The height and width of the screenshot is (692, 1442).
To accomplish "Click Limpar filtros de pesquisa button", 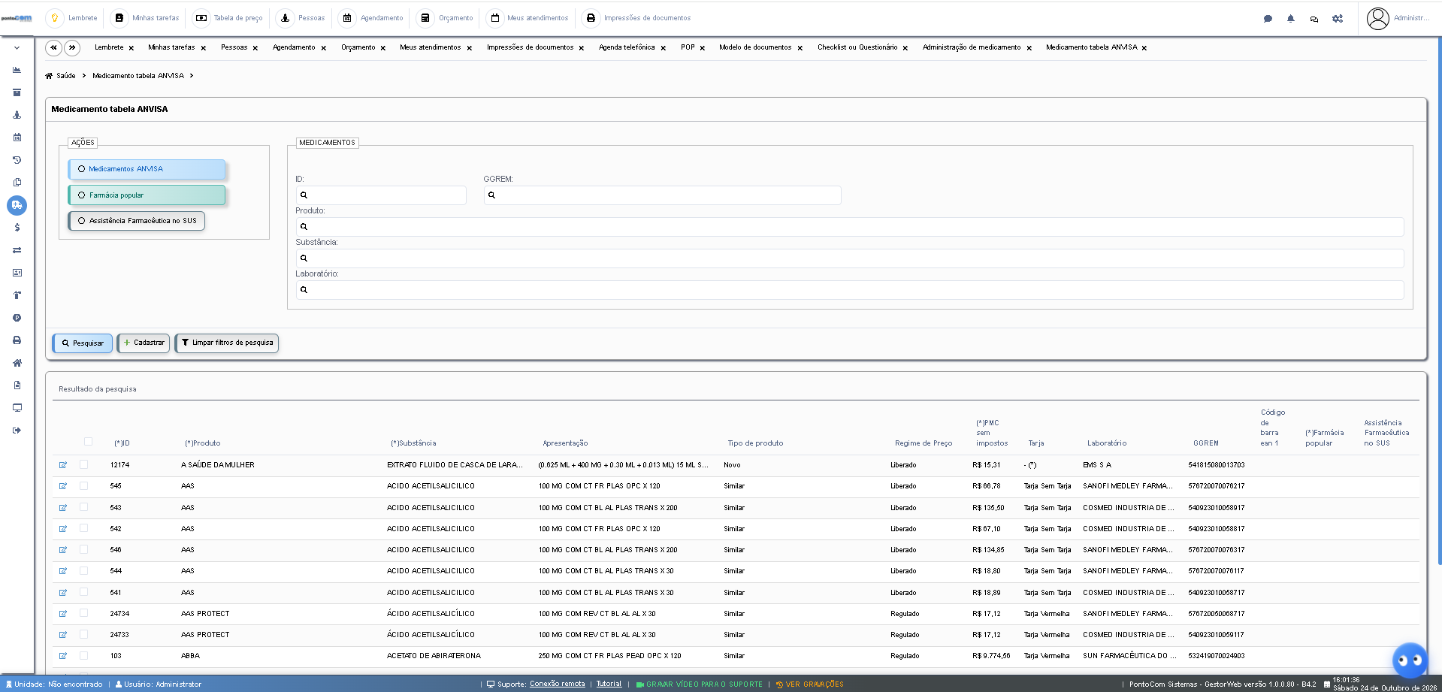I will coord(227,343).
